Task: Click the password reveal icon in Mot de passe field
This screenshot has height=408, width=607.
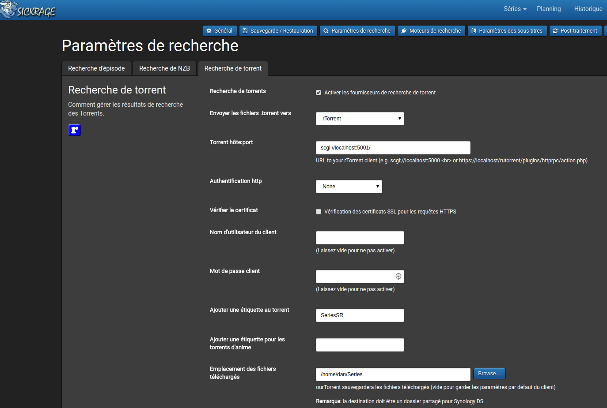Action: [x=398, y=277]
